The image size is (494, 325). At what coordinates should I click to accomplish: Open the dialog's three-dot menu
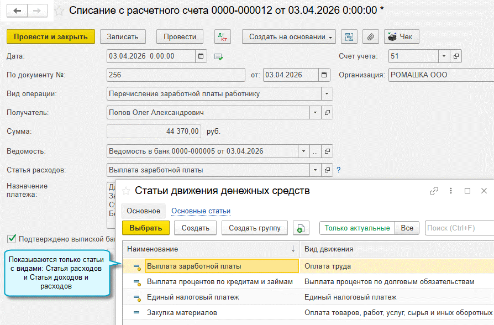[x=451, y=191]
